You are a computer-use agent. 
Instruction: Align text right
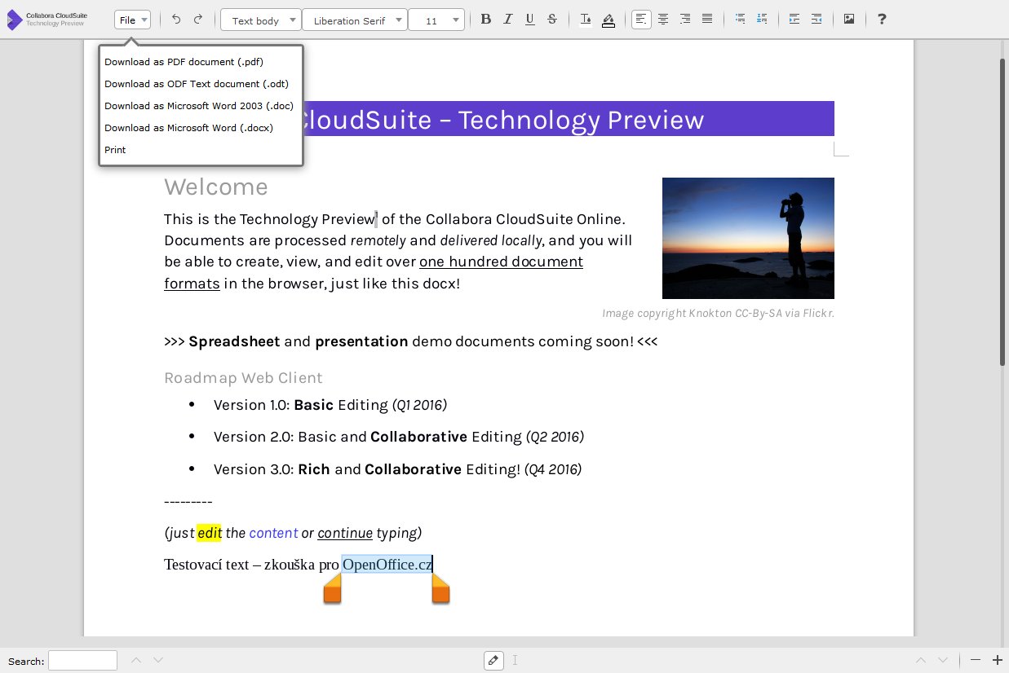(685, 20)
